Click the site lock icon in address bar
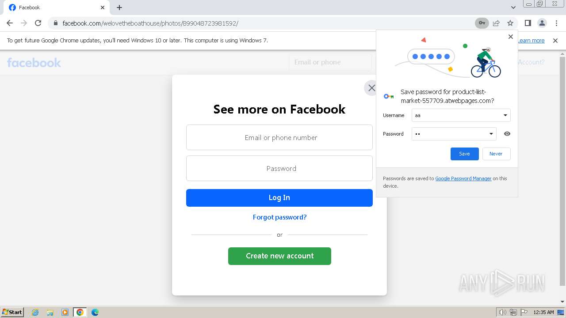Viewport: 566px width, 318px height. tap(56, 23)
